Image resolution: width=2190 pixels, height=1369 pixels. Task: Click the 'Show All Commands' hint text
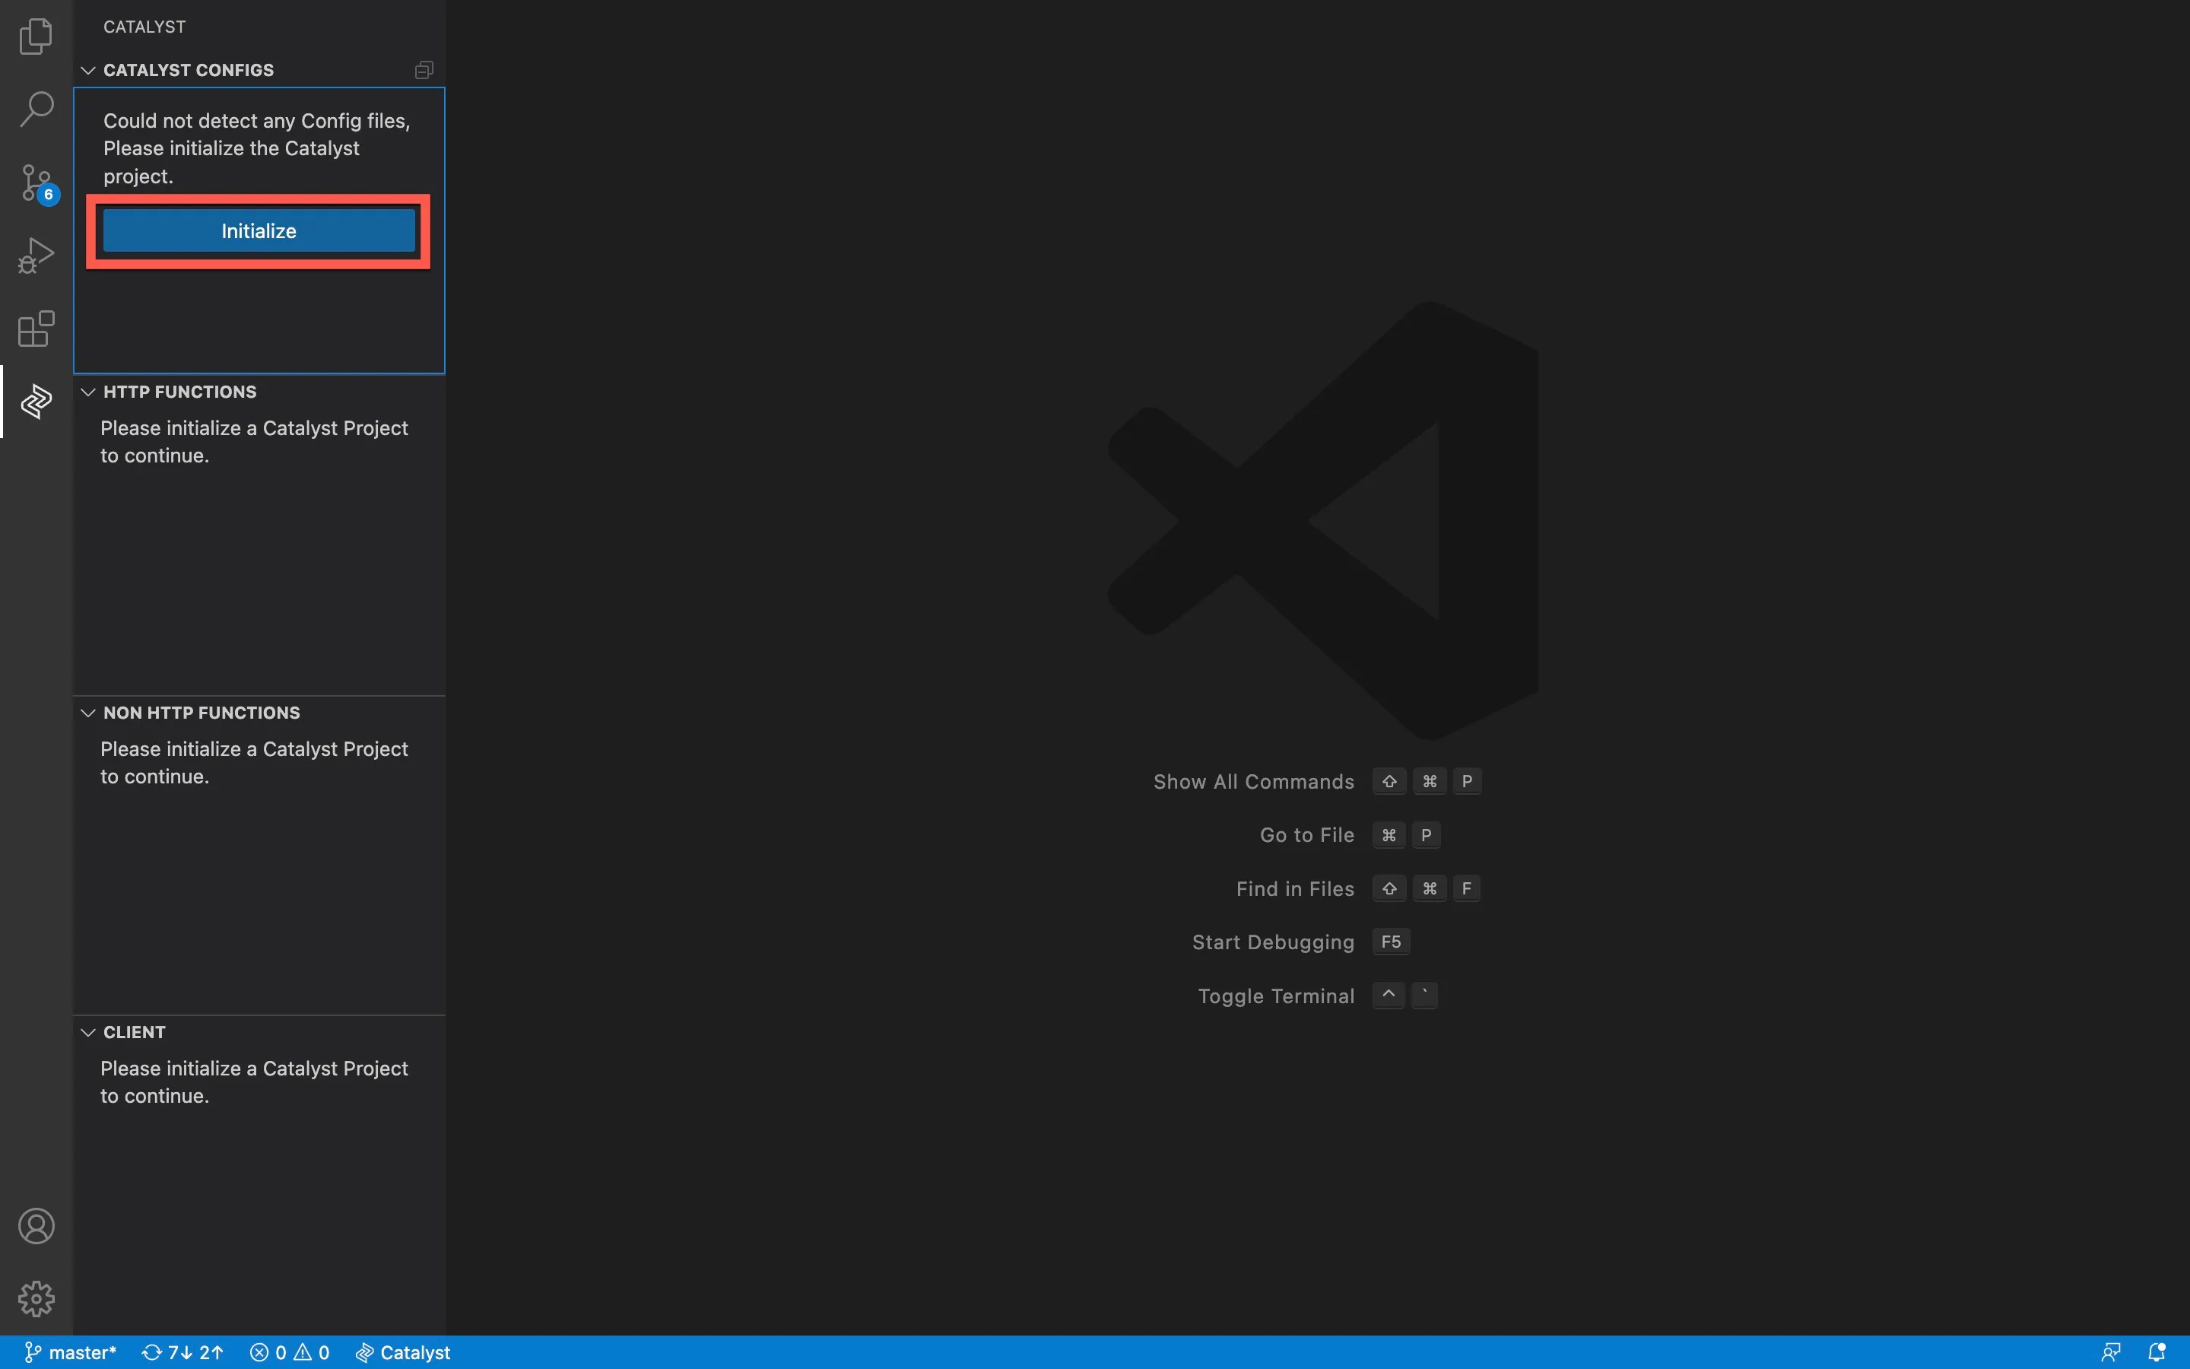click(1253, 781)
